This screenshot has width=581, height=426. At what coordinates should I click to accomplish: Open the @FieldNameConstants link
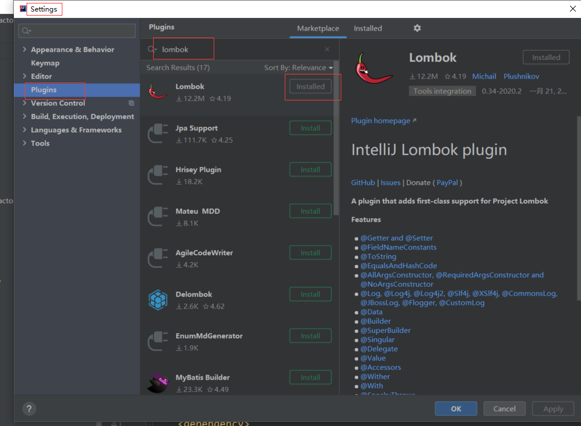pos(398,248)
